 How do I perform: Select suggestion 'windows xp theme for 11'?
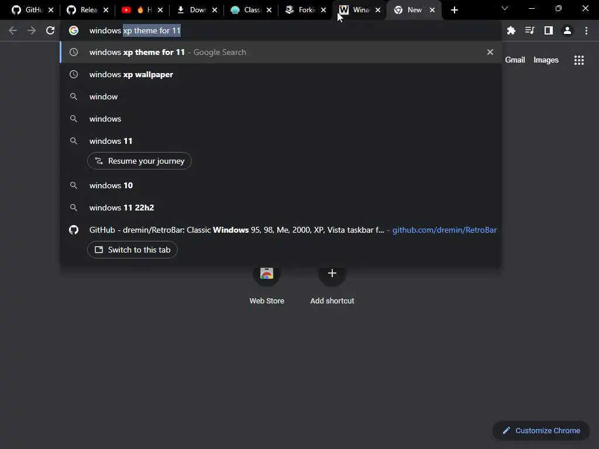281,52
